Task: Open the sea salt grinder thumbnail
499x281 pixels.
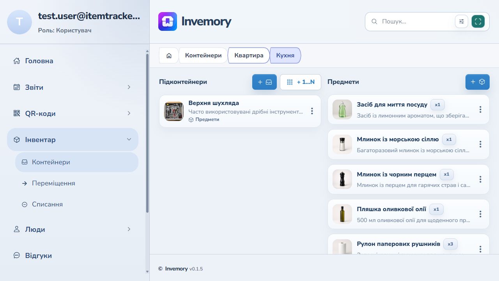Action: click(x=342, y=144)
